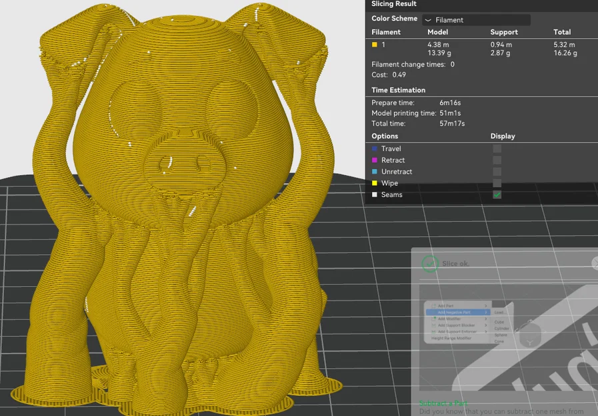Click the Display column heading
598x416 pixels.
click(x=503, y=136)
